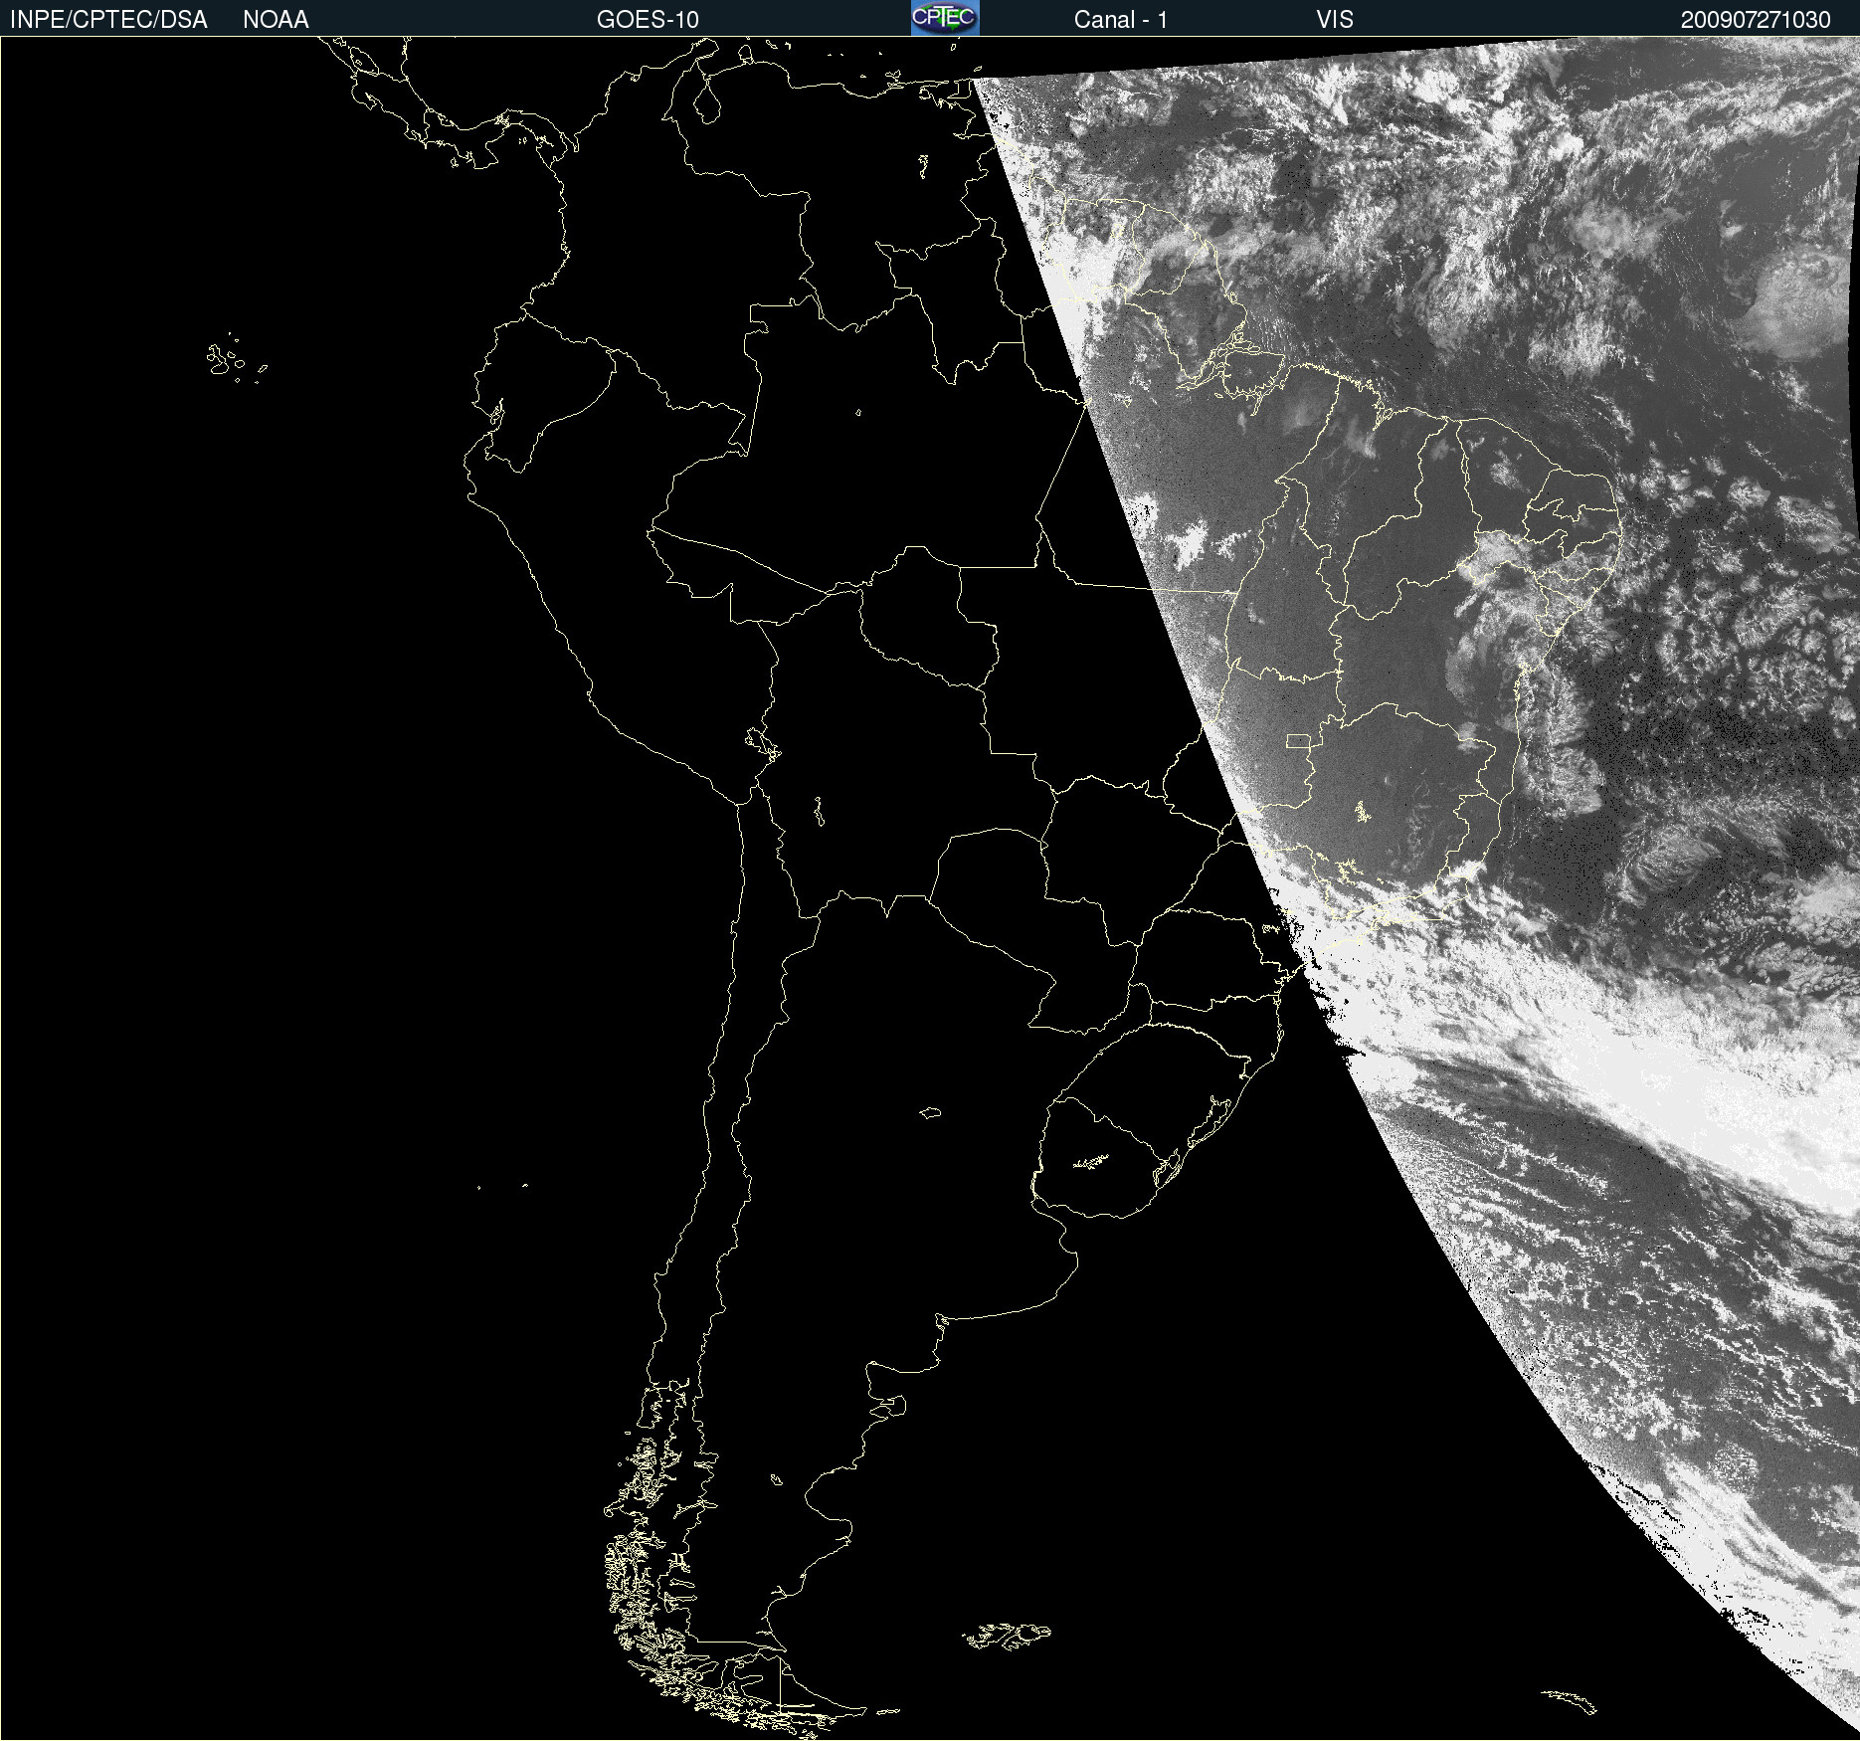Select the Canal - 1 channel label
The height and width of the screenshot is (1741, 1860).
(x=1120, y=20)
